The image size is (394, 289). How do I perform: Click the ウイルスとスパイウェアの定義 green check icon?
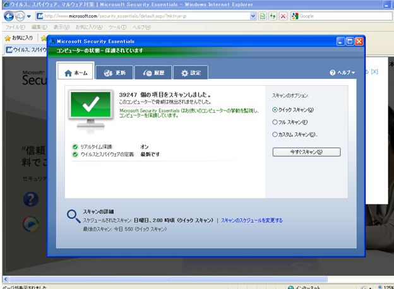[75, 155]
